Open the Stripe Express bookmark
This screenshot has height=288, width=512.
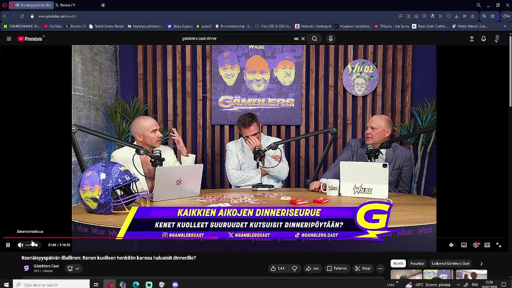coord(180,26)
